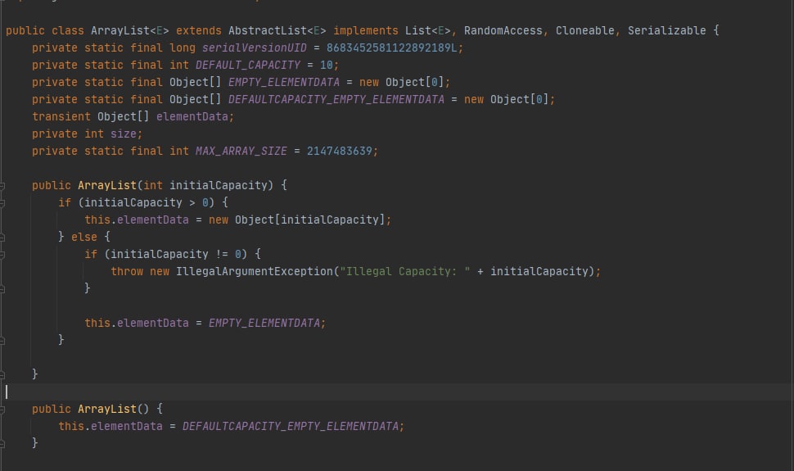Click EMPTY_ELEMENTDATA in its field declaration
This screenshot has height=471, width=794.
coord(283,82)
